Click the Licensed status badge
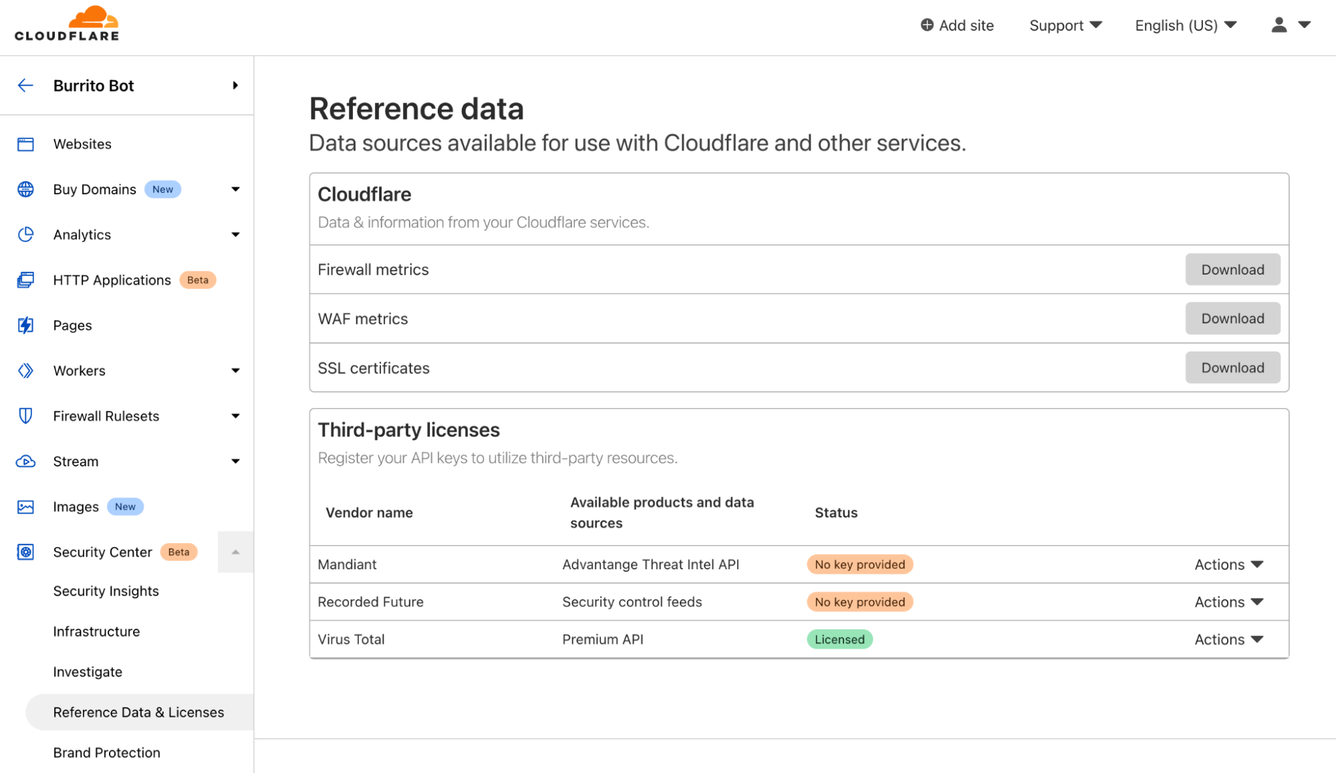 [x=839, y=639]
